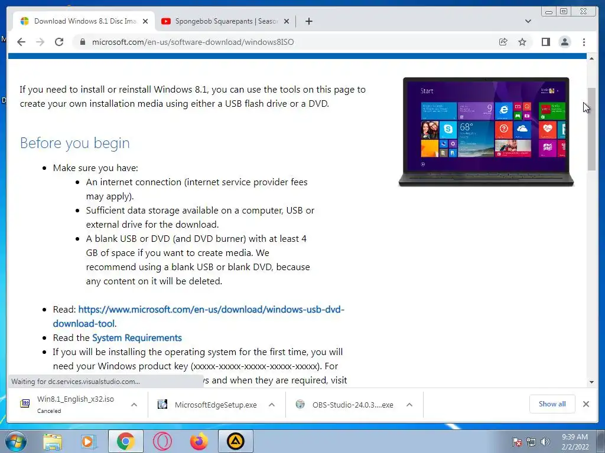Image resolution: width=605 pixels, height=453 pixels.
Task: Click the network tray icon
Action: tap(531, 442)
